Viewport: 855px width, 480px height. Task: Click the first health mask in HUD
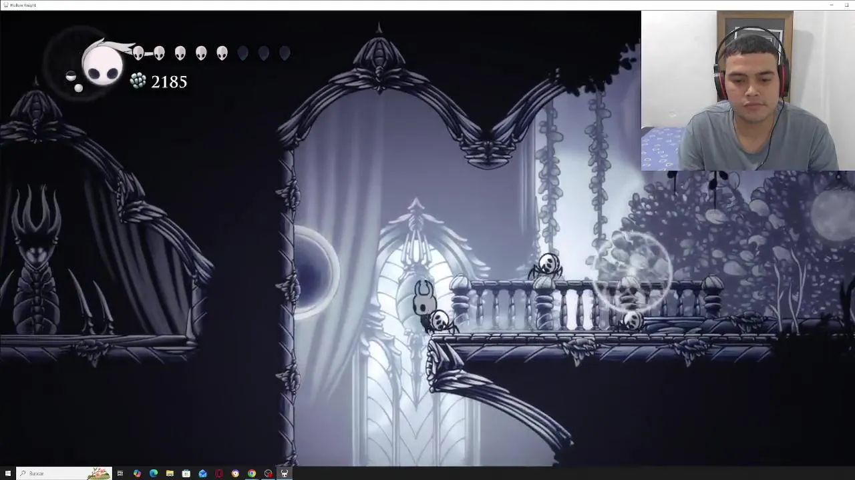tap(138, 53)
